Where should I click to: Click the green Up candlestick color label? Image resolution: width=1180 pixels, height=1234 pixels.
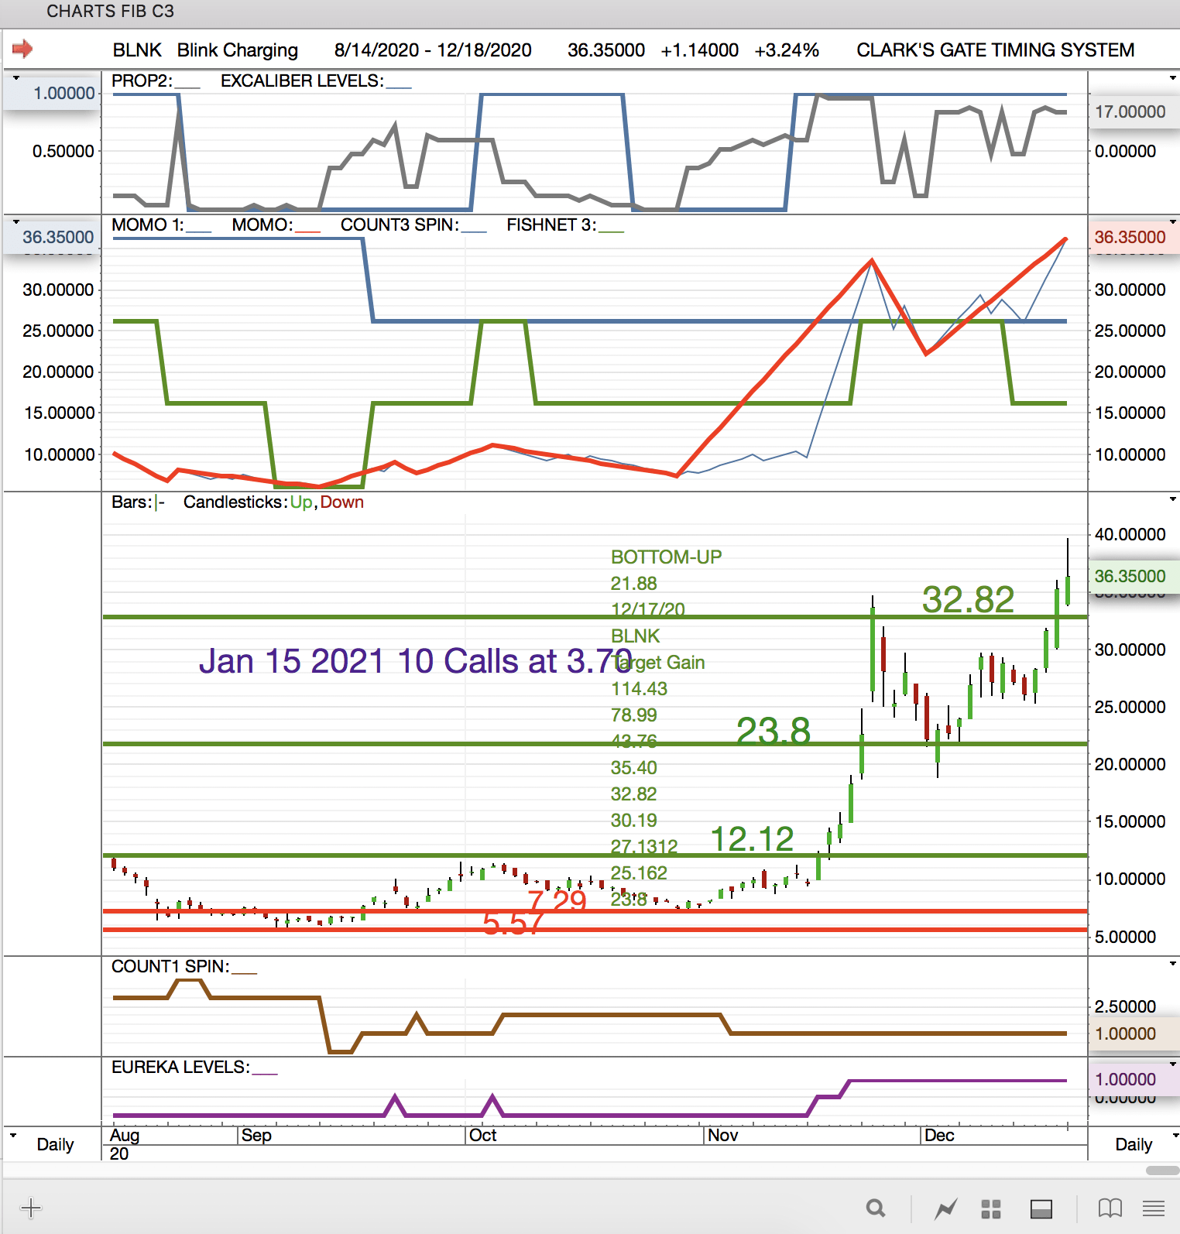[301, 502]
